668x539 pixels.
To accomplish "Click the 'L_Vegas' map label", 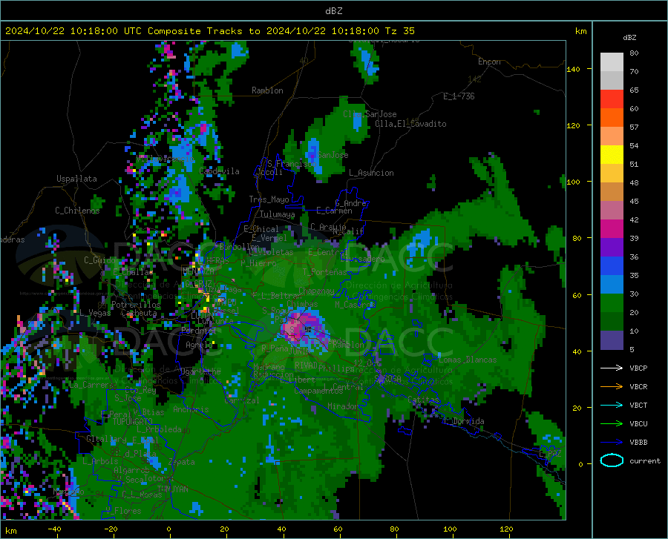I will coord(95,313).
